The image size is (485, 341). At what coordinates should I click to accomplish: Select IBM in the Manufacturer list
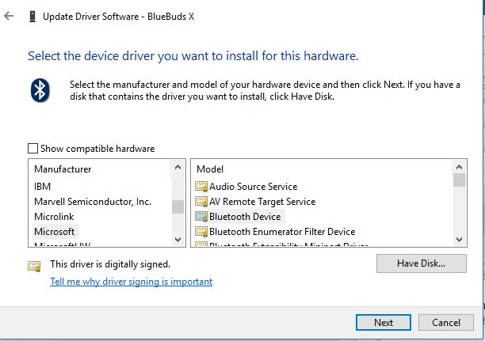click(42, 187)
